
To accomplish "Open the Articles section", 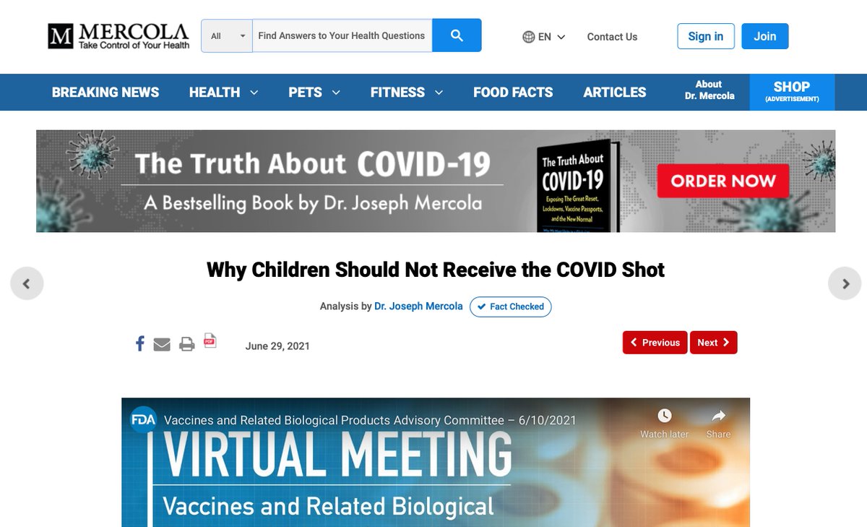I will pyautogui.click(x=615, y=93).
